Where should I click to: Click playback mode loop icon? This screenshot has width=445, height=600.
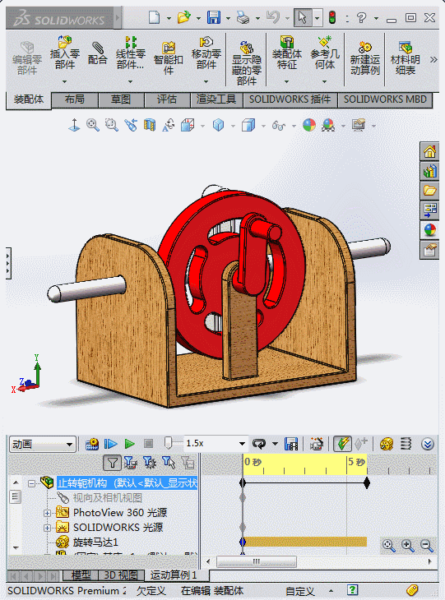(259, 444)
